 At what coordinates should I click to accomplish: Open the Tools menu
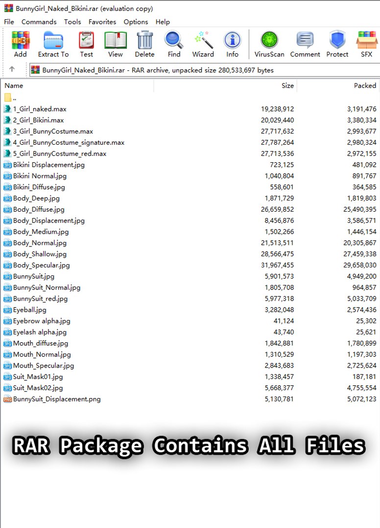72,22
